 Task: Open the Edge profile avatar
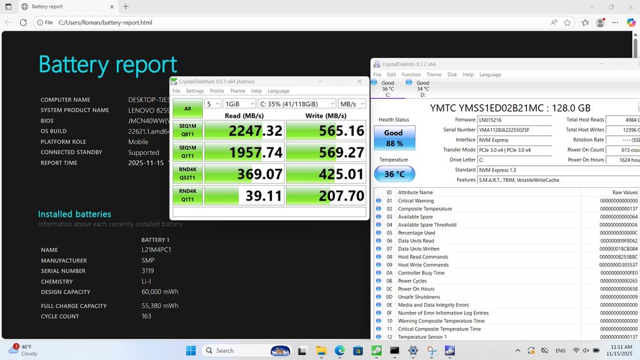(600, 22)
